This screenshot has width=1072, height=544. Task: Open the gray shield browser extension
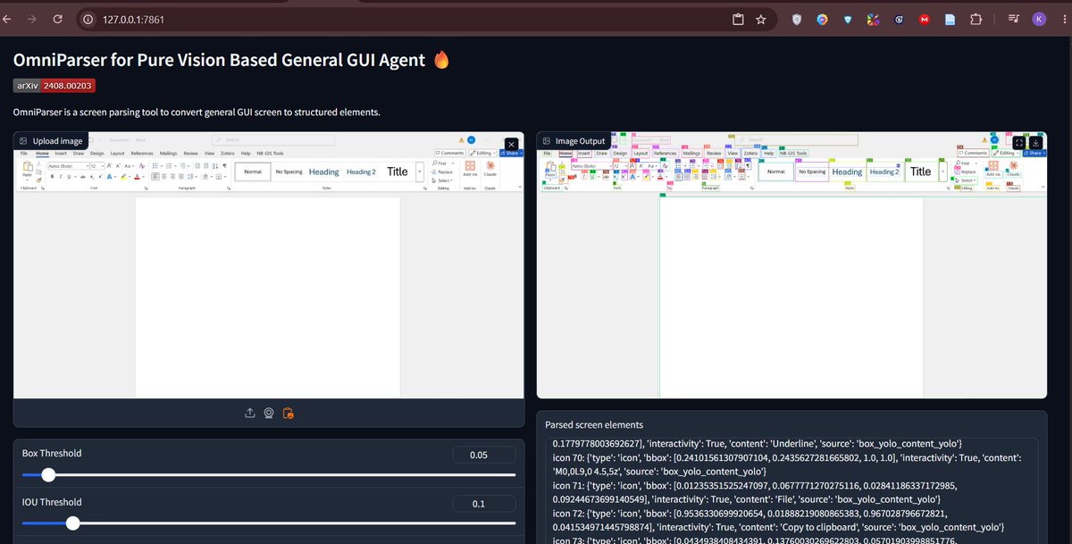click(x=797, y=20)
